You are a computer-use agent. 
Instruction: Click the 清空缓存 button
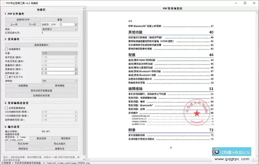point(66,138)
